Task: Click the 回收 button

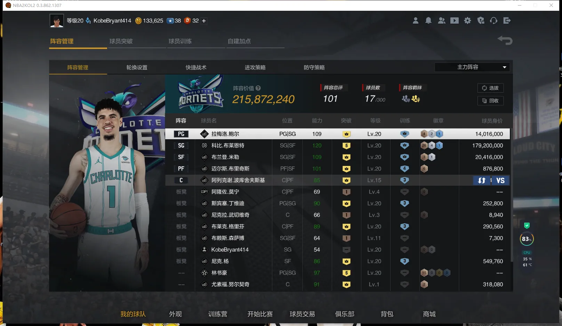Action: coord(490,101)
